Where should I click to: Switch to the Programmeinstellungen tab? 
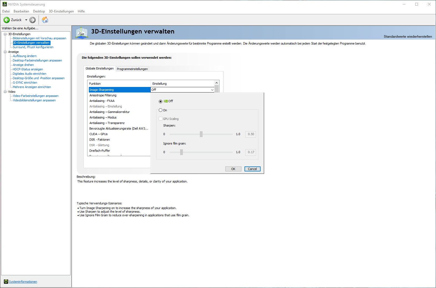132,69
